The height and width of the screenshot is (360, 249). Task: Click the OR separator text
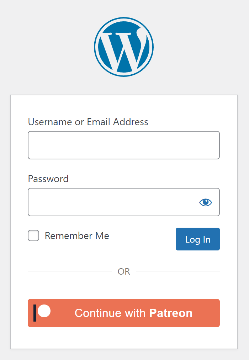[124, 271]
